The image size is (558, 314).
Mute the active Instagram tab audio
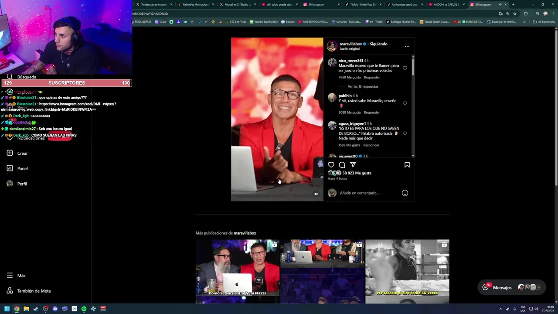[x=500, y=4]
